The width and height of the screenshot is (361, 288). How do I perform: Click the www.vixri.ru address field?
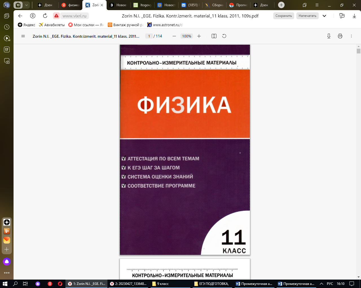(74, 16)
